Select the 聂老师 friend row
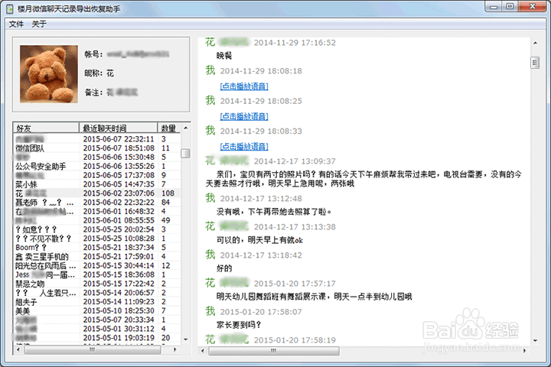The width and height of the screenshot is (551, 367). (97, 203)
